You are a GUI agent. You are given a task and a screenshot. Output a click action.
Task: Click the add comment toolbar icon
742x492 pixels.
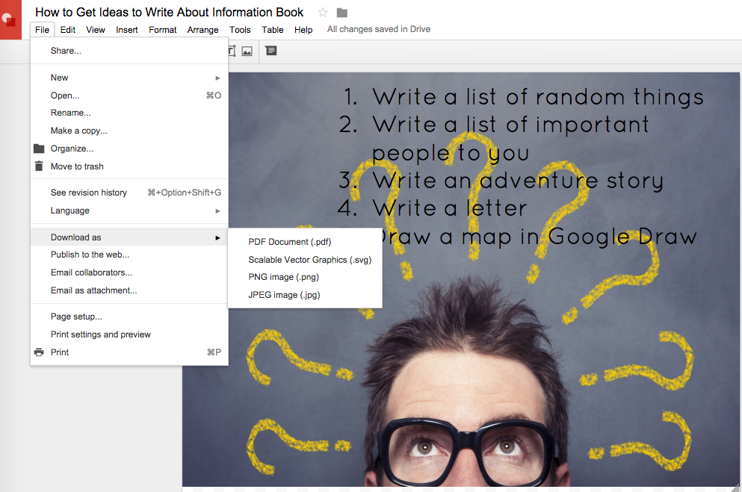[271, 51]
